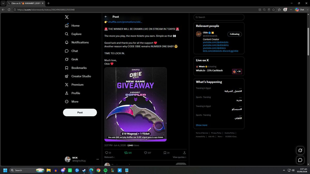This screenshot has height=174, width=310.
Task: Open Spotify from the taskbar
Action: click(x=105, y=170)
